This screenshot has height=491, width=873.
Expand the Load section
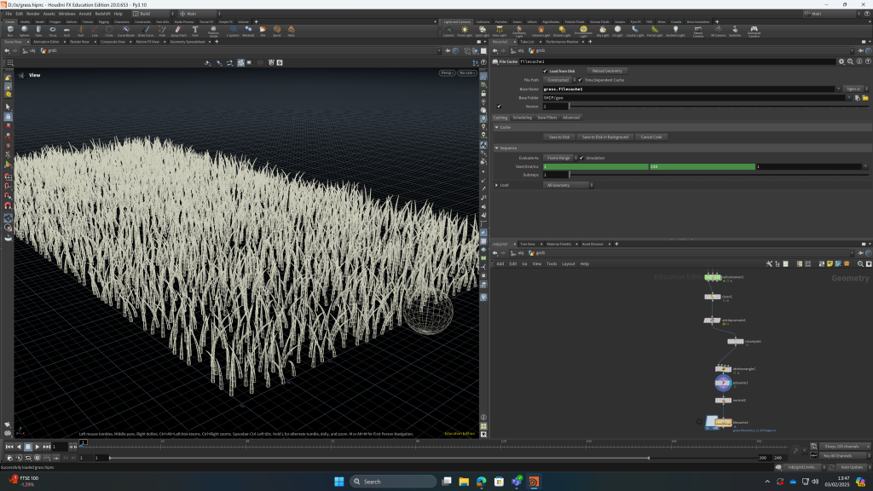[497, 185]
